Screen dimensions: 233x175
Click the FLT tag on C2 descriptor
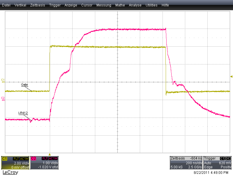[x=45, y=159]
